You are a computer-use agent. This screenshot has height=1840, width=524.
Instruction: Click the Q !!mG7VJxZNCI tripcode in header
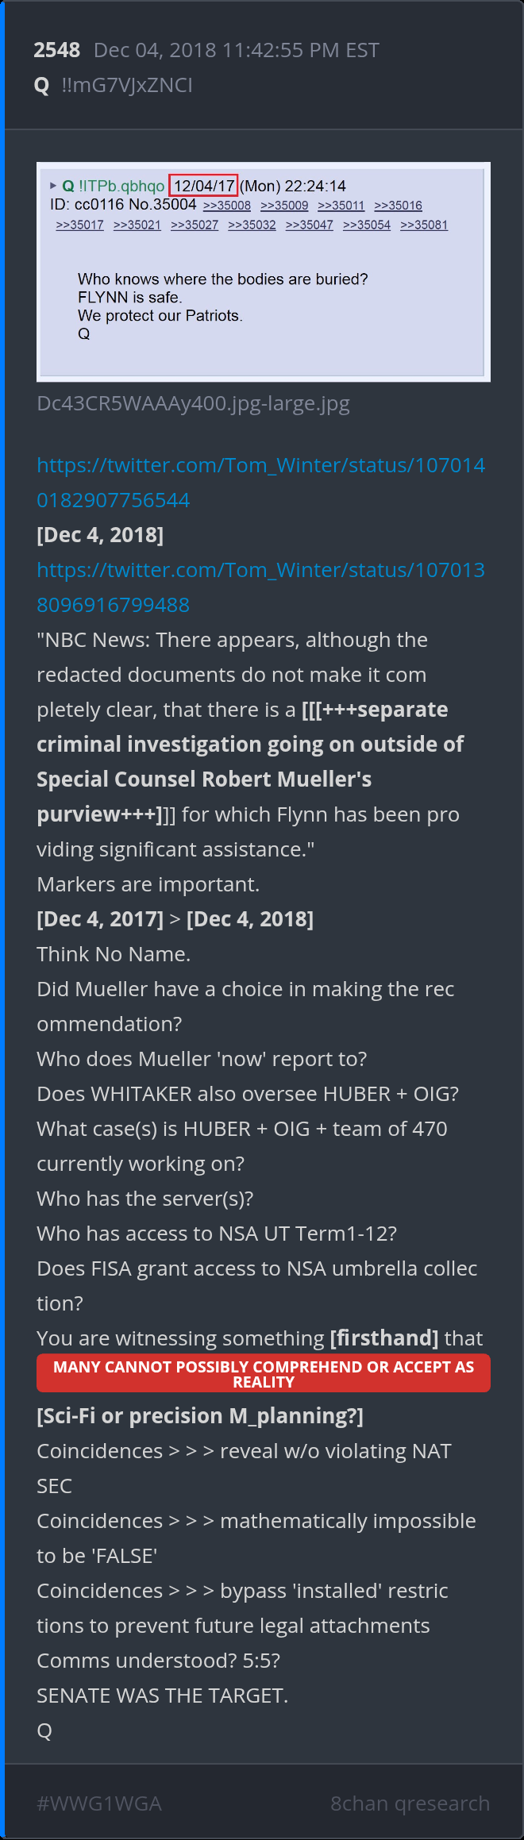[114, 85]
